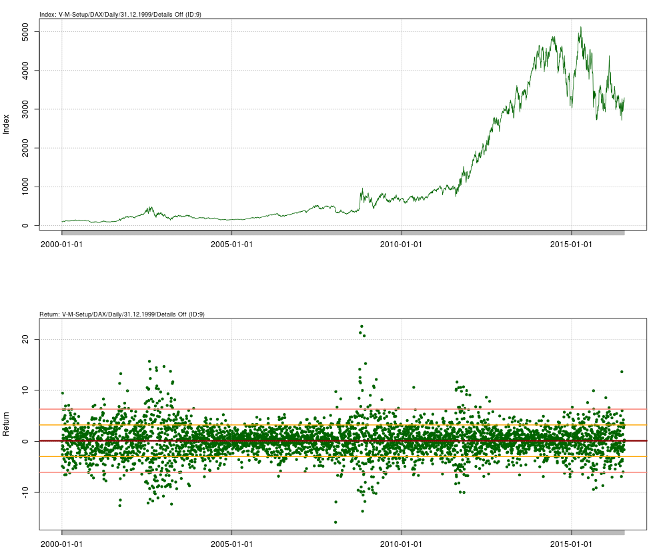This screenshot has height=555, width=667.
Task: Click the 10 tick on Return axis
Action: (x=25, y=390)
